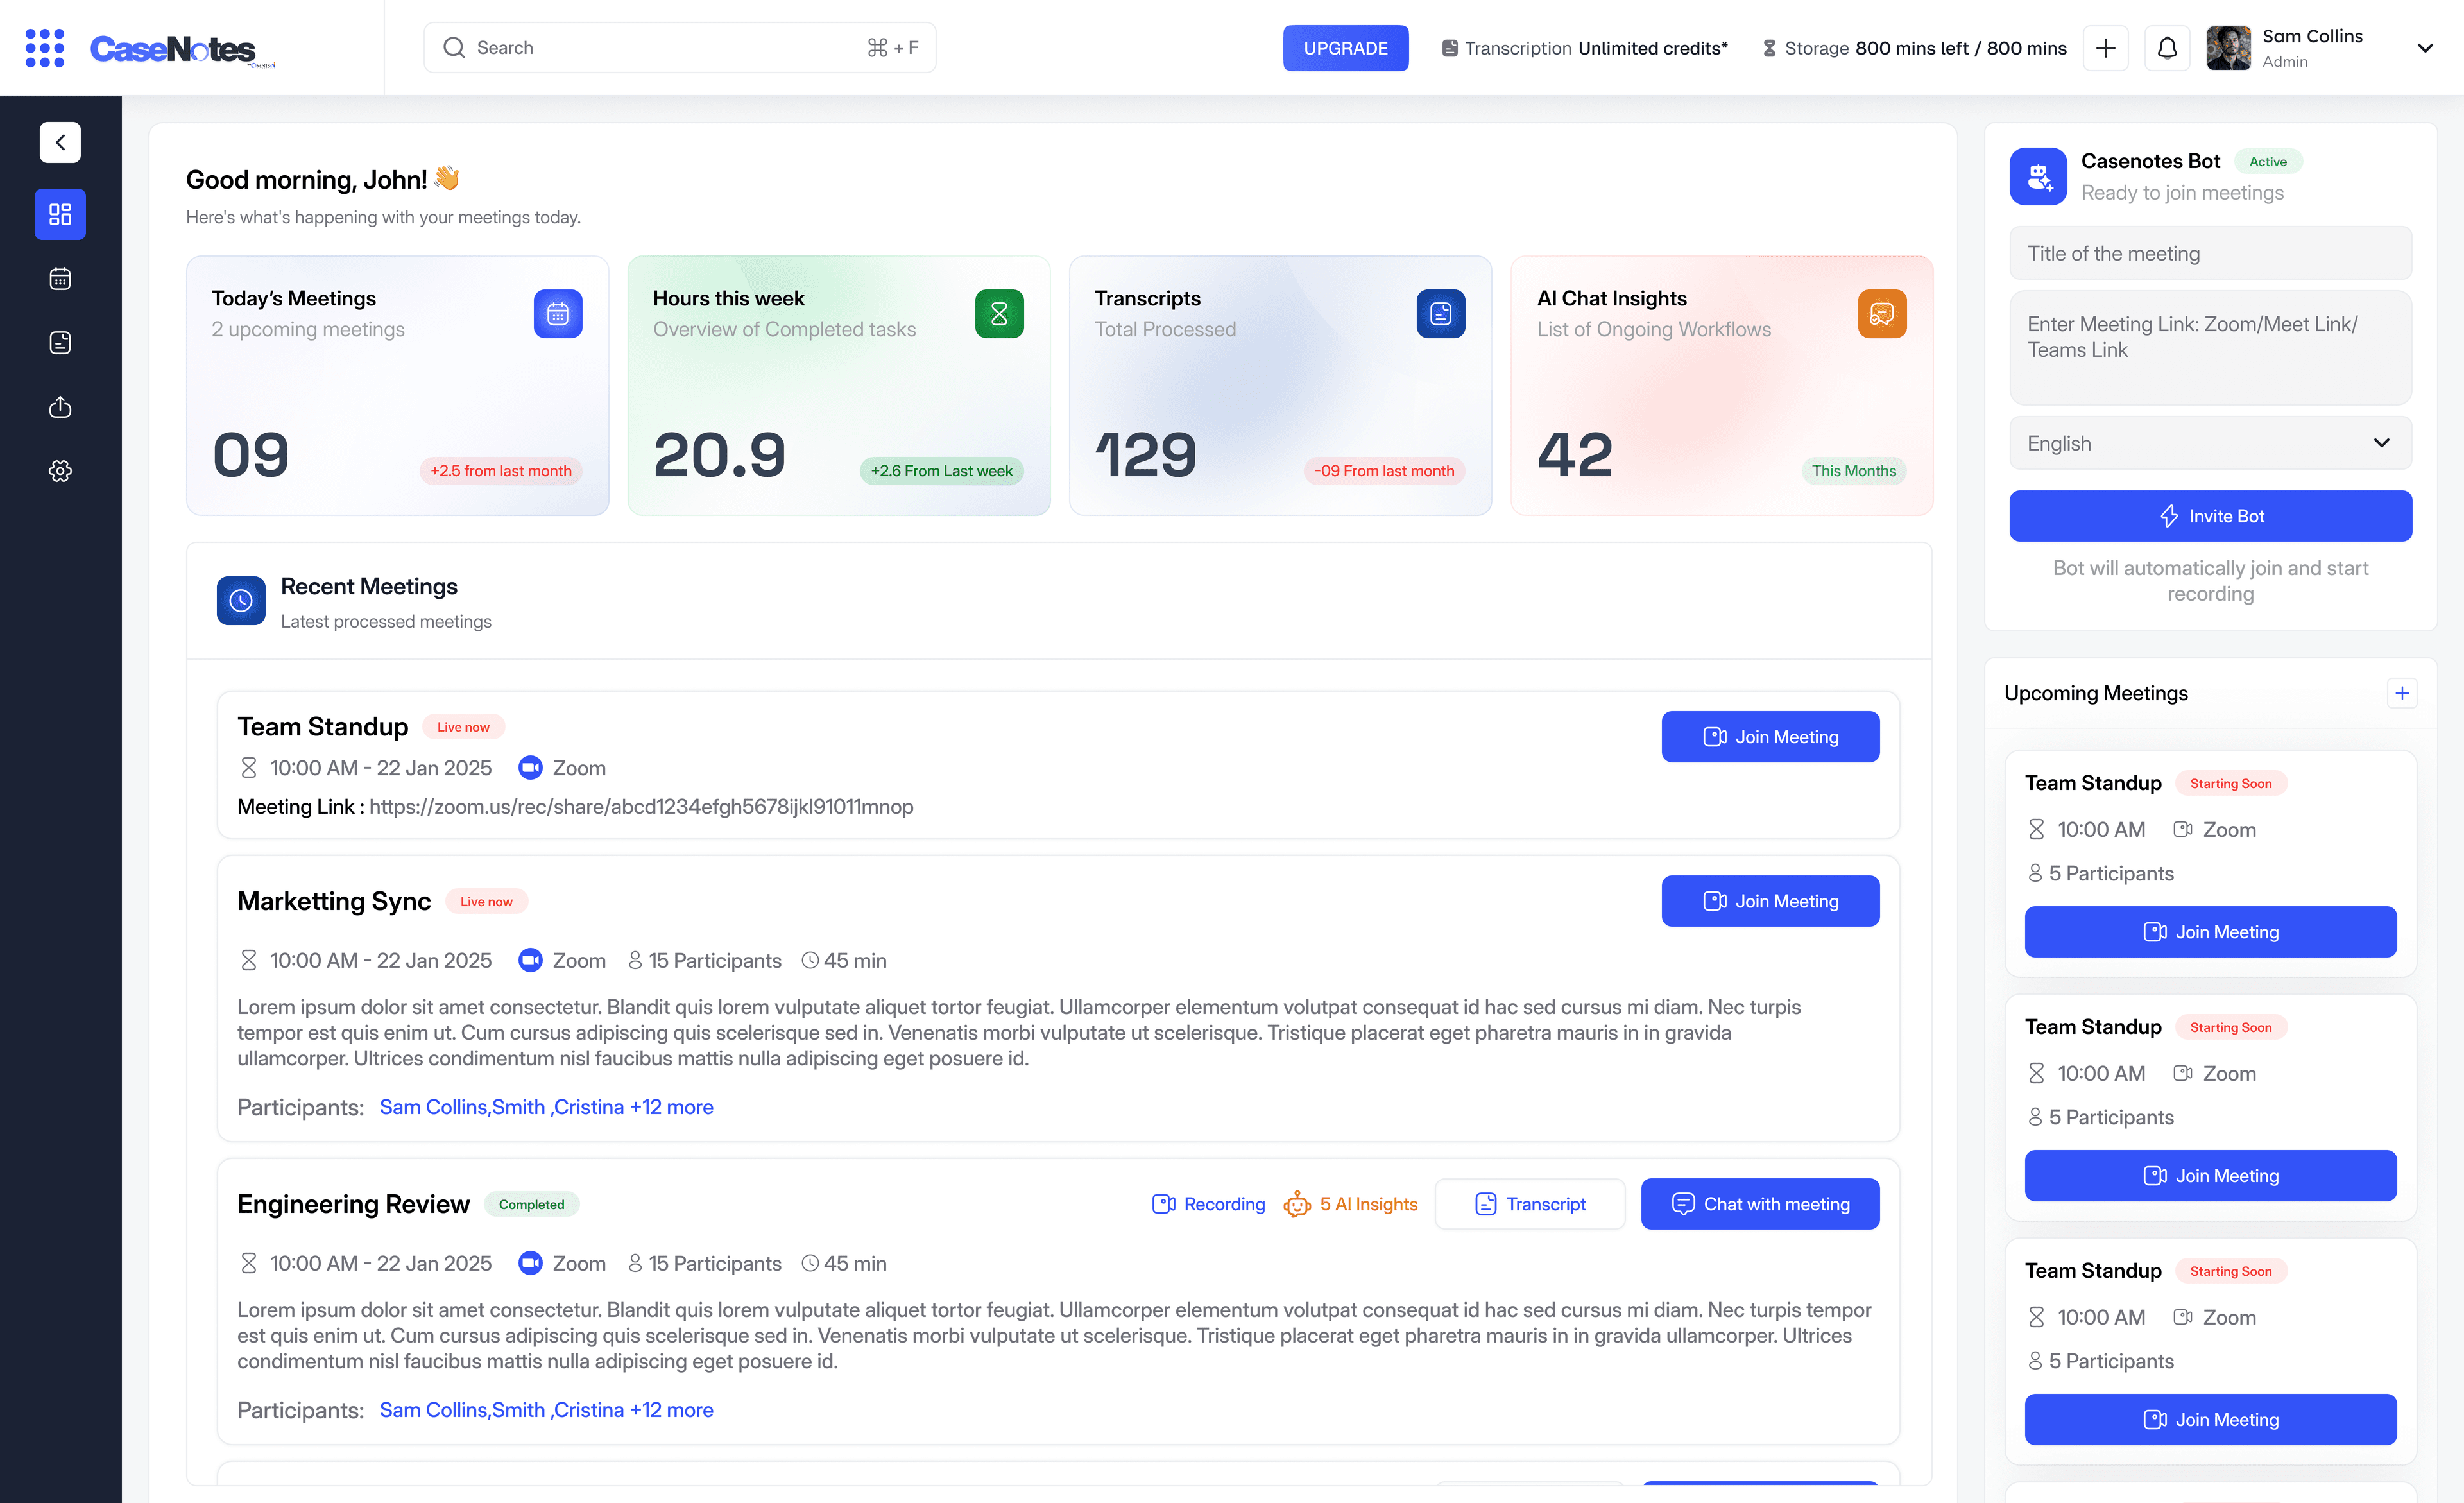
Task: View 5 AI Insights link
Action: [x=1350, y=1204]
